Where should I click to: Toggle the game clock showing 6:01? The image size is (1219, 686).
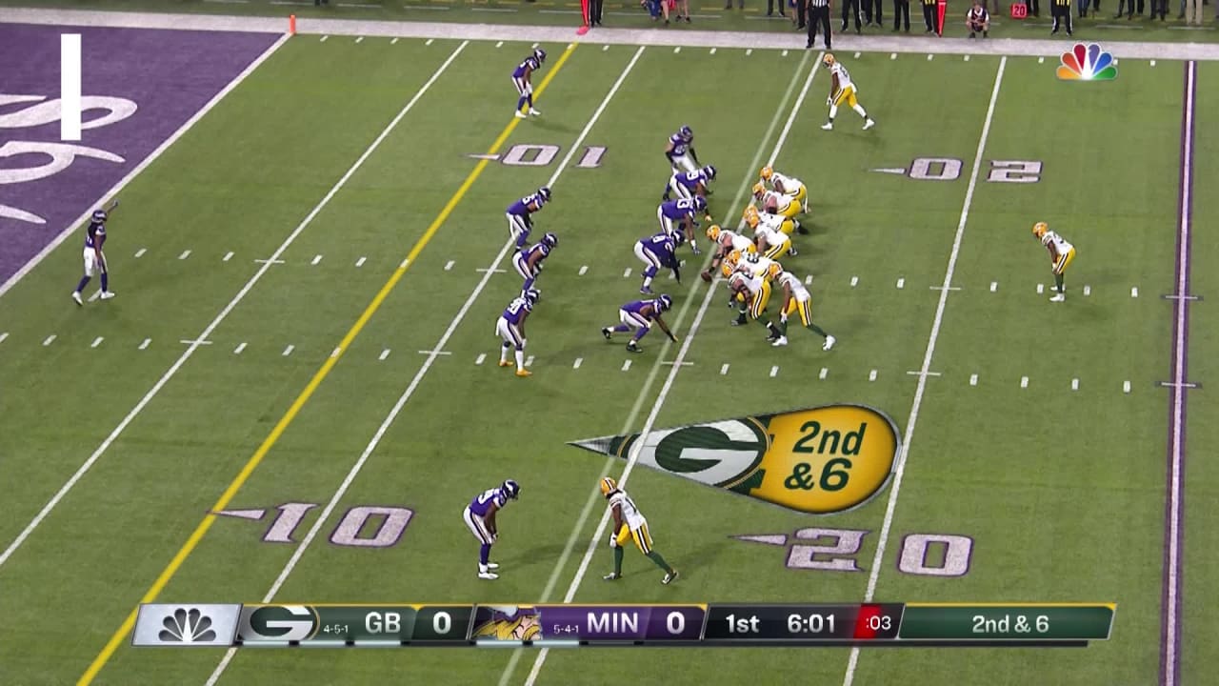coord(809,624)
